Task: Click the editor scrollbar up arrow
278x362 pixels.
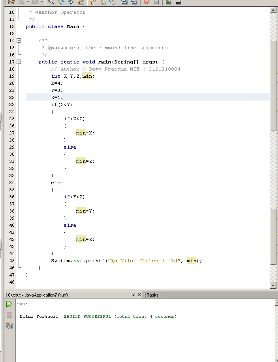Action: tap(273, 10)
